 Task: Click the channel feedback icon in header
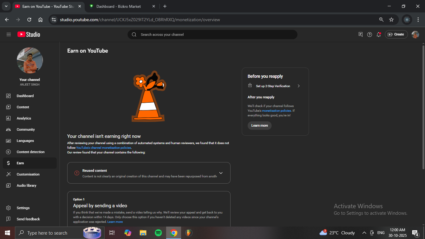tap(361, 35)
